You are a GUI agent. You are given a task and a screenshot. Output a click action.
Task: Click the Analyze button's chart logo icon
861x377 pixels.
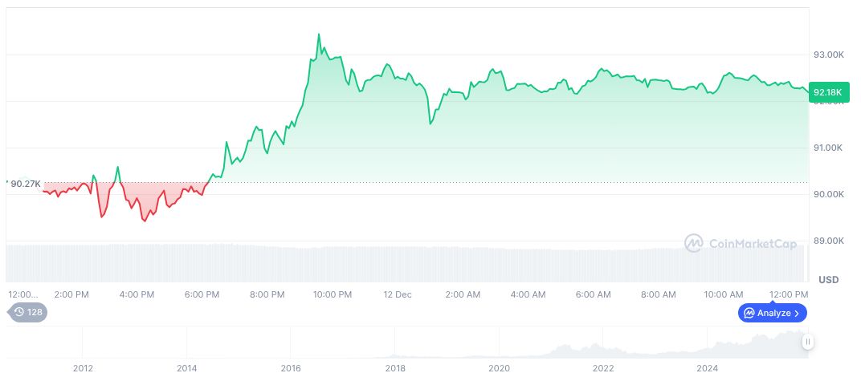749,313
